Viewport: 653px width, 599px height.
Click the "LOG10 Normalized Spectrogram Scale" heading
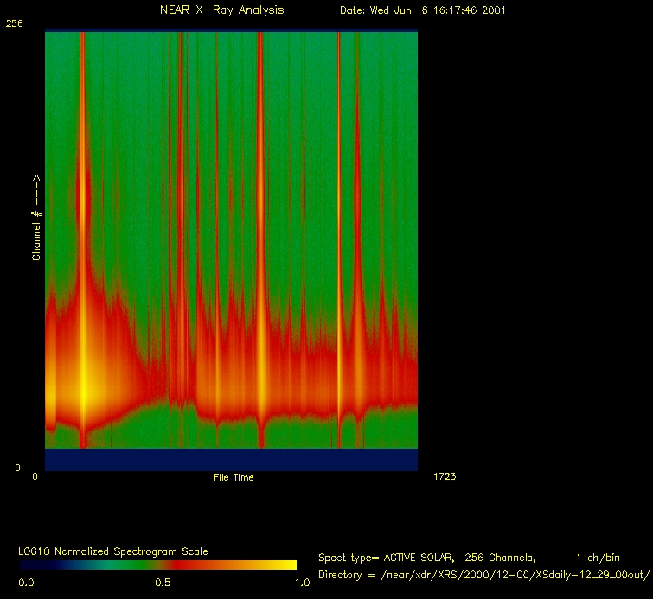point(112,551)
